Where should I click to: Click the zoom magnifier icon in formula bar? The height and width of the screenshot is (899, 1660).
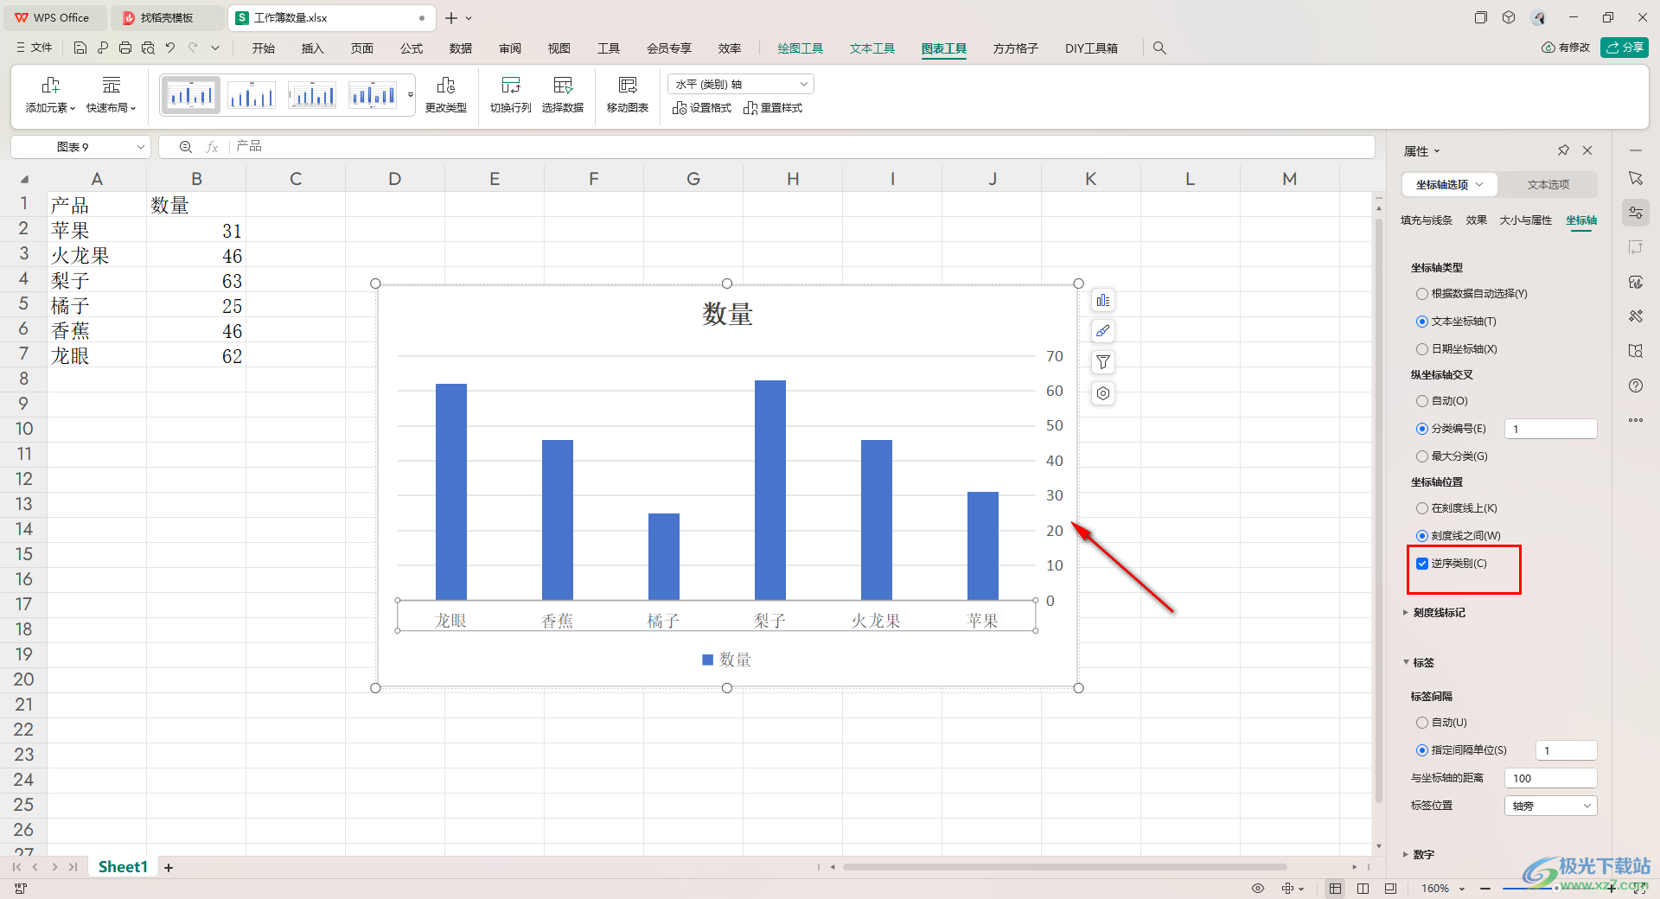185,147
